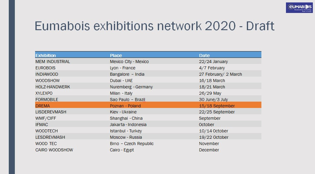Click the 'October' date in the Jakarta row
Viewport: 315px width, 174px height.
(207, 125)
